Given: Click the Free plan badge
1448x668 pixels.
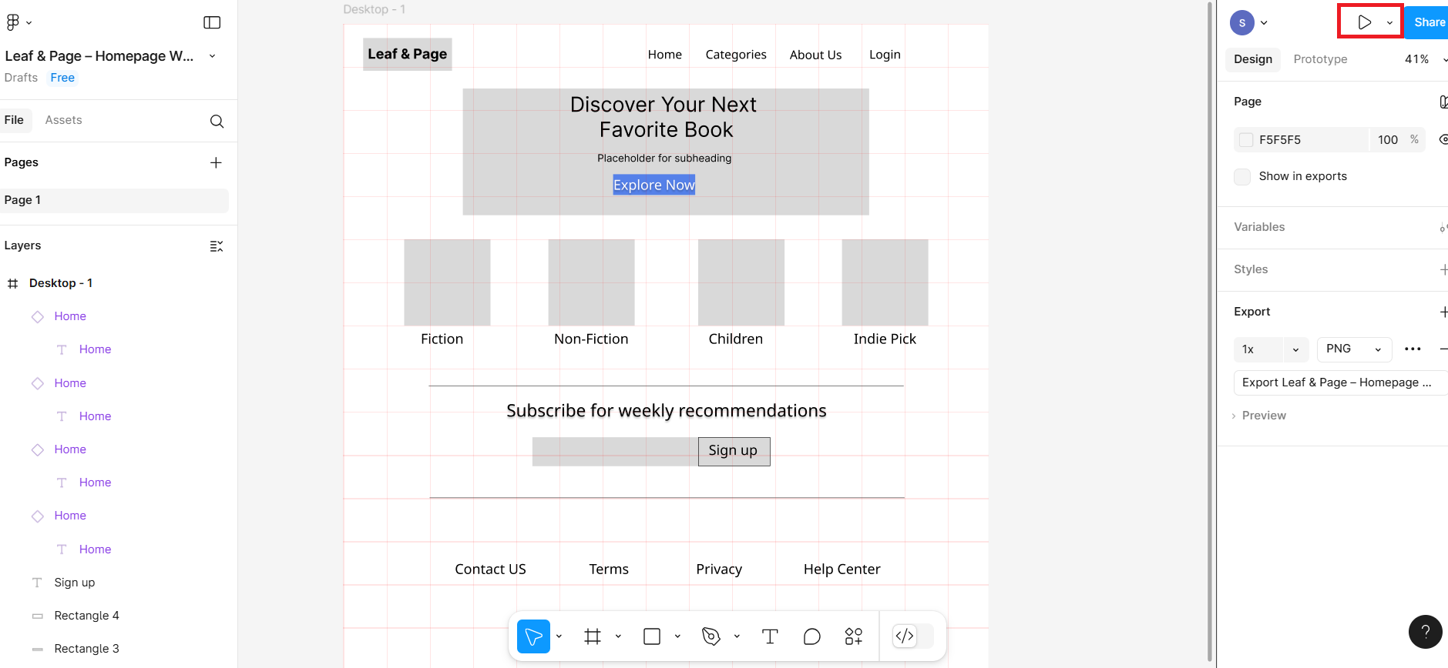Looking at the screenshot, I should click(62, 78).
